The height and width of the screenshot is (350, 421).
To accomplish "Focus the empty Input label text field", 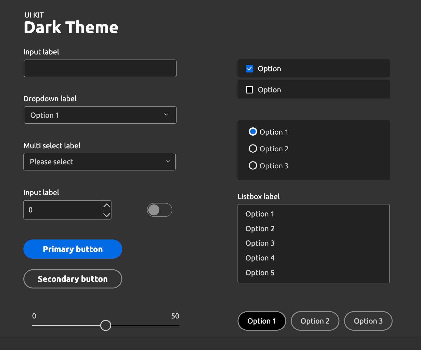I will pyautogui.click(x=100, y=68).
